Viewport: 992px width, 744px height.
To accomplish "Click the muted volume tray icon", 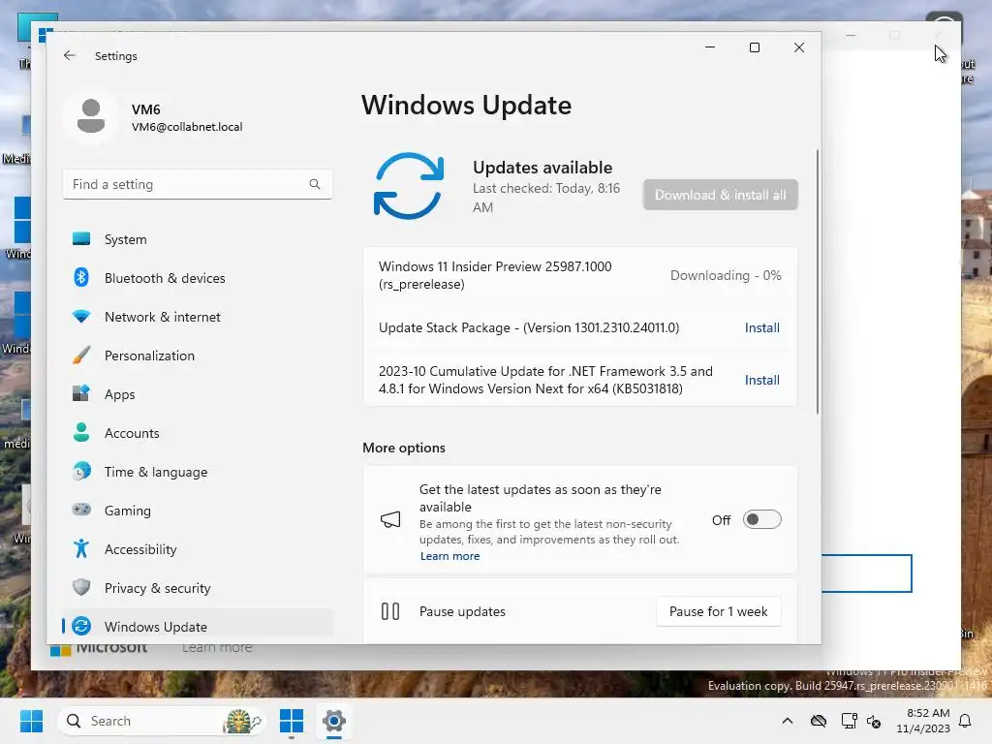I will [x=874, y=721].
